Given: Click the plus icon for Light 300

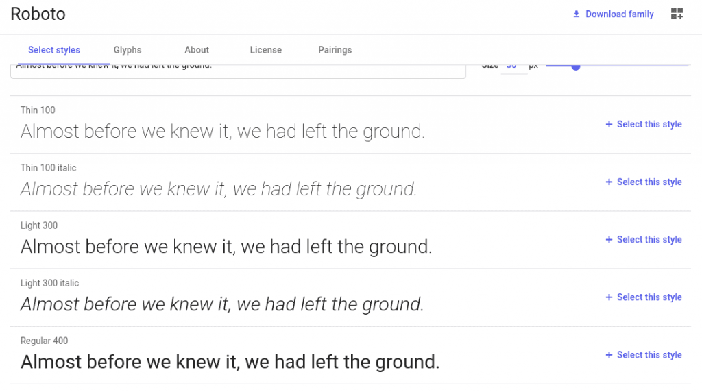Looking at the screenshot, I should [x=609, y=240].
